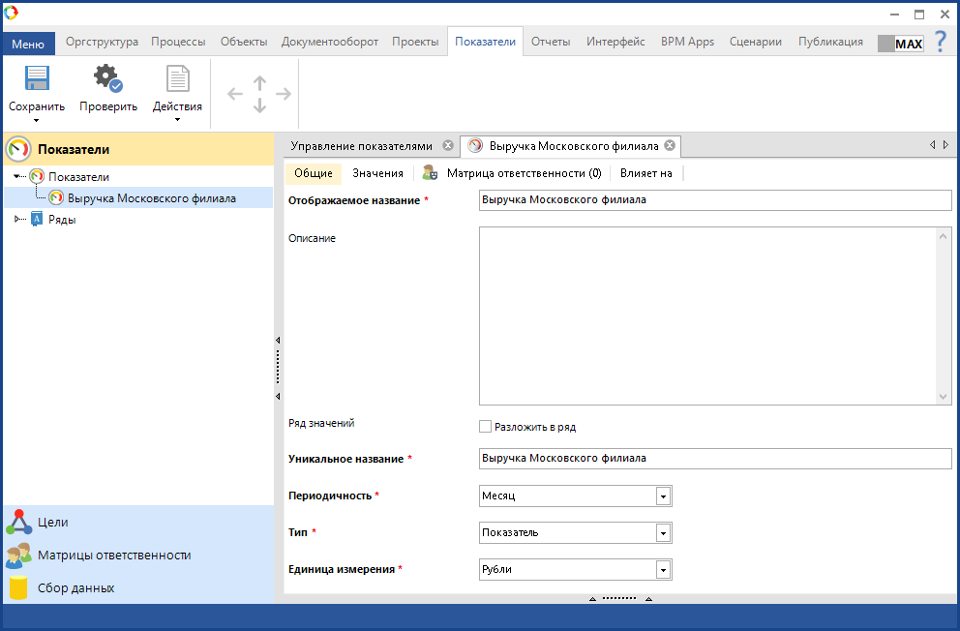The height and width of the screenshot is (631, 960).
Task: Click the Save floppy disk icon
Action: (37, 79)
